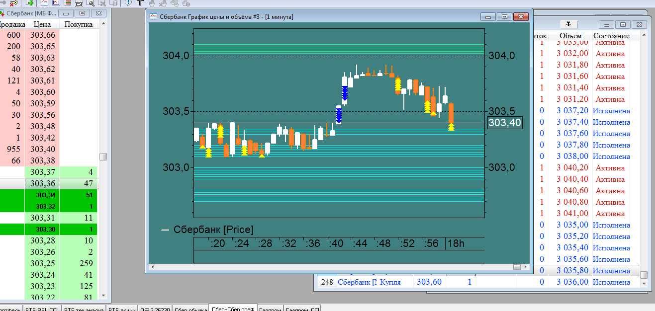
Task: Minimize the Сбербанк [МБ Ф... order book window
Action: (x=67, y=13)
